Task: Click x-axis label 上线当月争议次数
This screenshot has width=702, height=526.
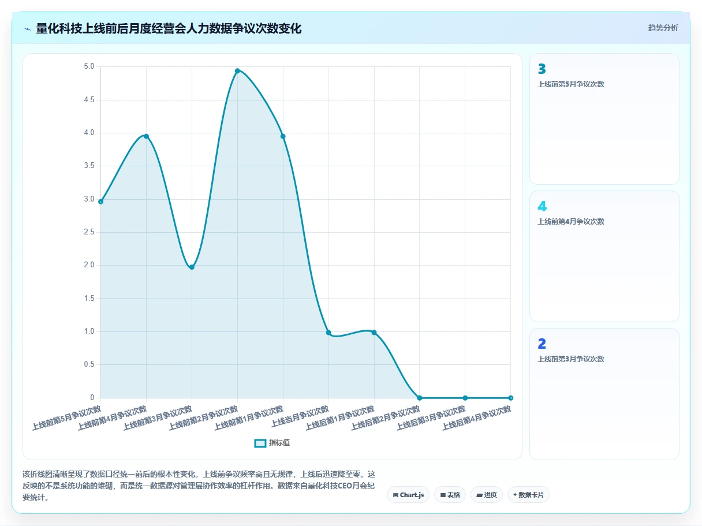Action: coord(299,417)
